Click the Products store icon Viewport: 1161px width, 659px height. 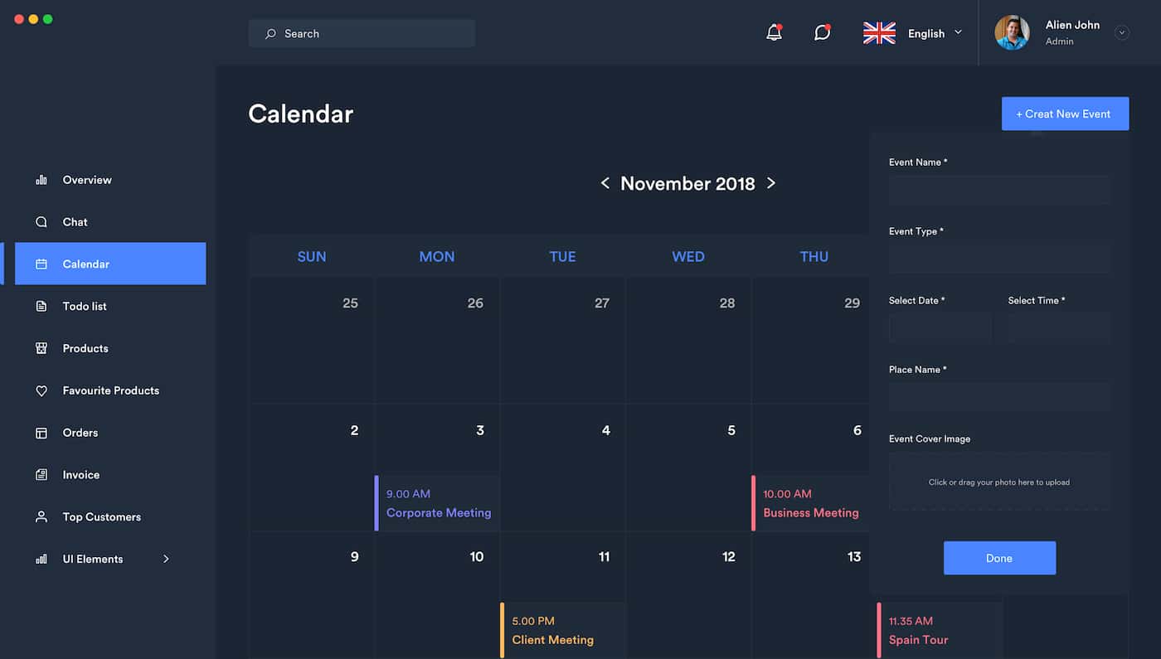point(41,348)
